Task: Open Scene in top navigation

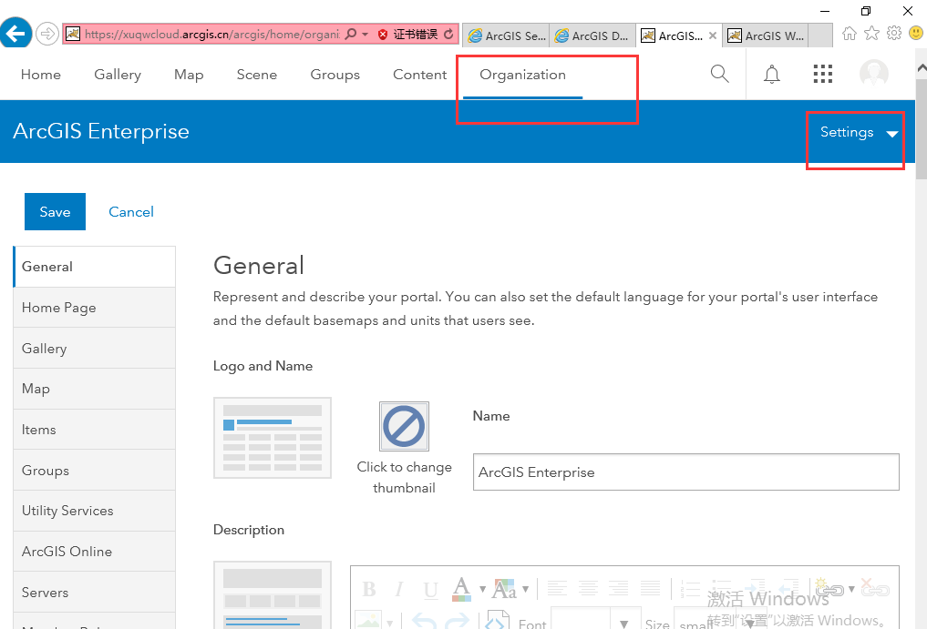Action: [x=256, y=75]
